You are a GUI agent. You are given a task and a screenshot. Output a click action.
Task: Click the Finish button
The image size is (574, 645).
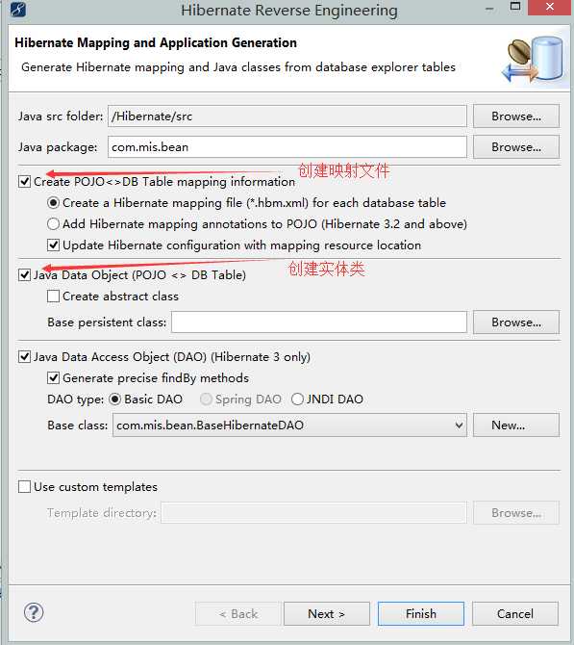(421, 614)
